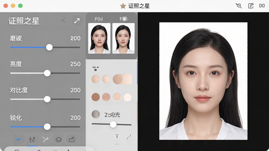The image size is (269, 151).
Task: Select the second portrait thumbnail under FOi
Action: coord(123,38)
